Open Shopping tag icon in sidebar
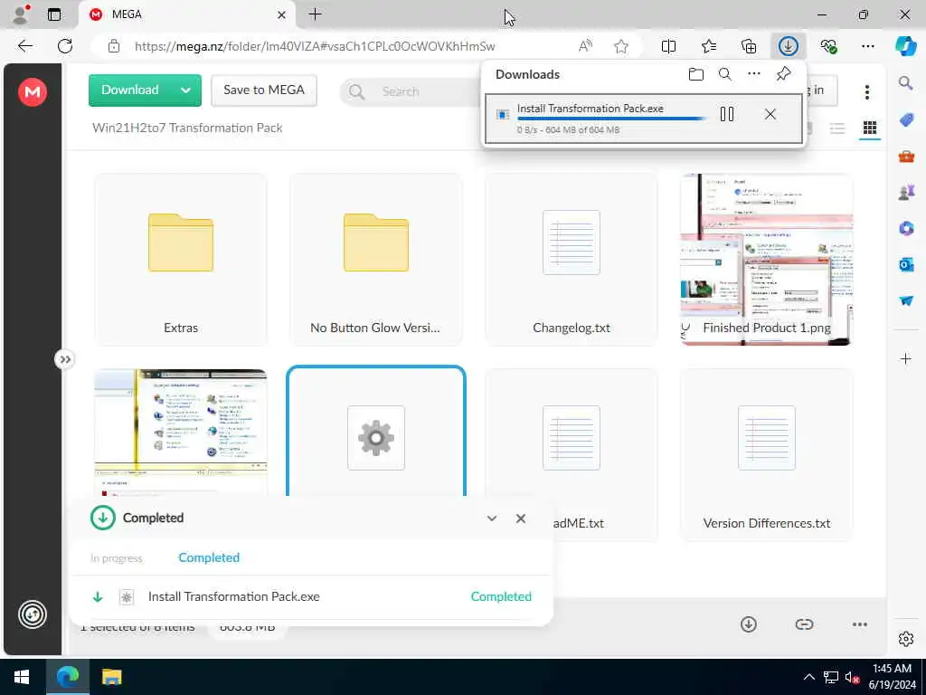Viewport: 926px width, 695px height. pos(906,119)
